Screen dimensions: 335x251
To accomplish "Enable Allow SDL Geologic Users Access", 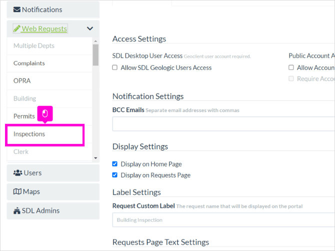I will 114,67.
